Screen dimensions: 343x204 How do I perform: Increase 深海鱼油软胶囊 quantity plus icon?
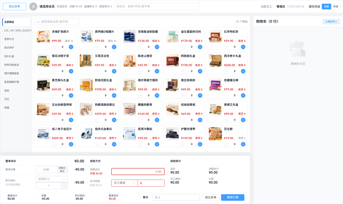(157, 47)
